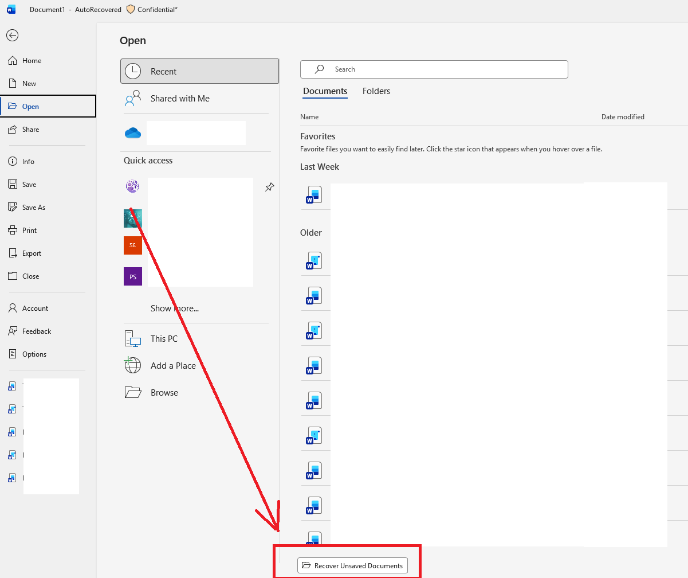Open the Info page
This screenshot has height=578, width=688.
coord(48,162)
